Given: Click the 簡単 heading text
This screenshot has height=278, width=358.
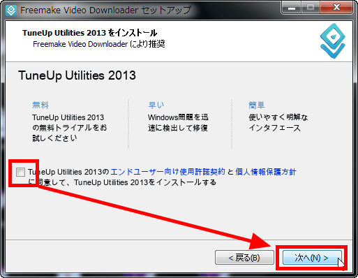Looking at the screenshot, I should click(257, 105).
